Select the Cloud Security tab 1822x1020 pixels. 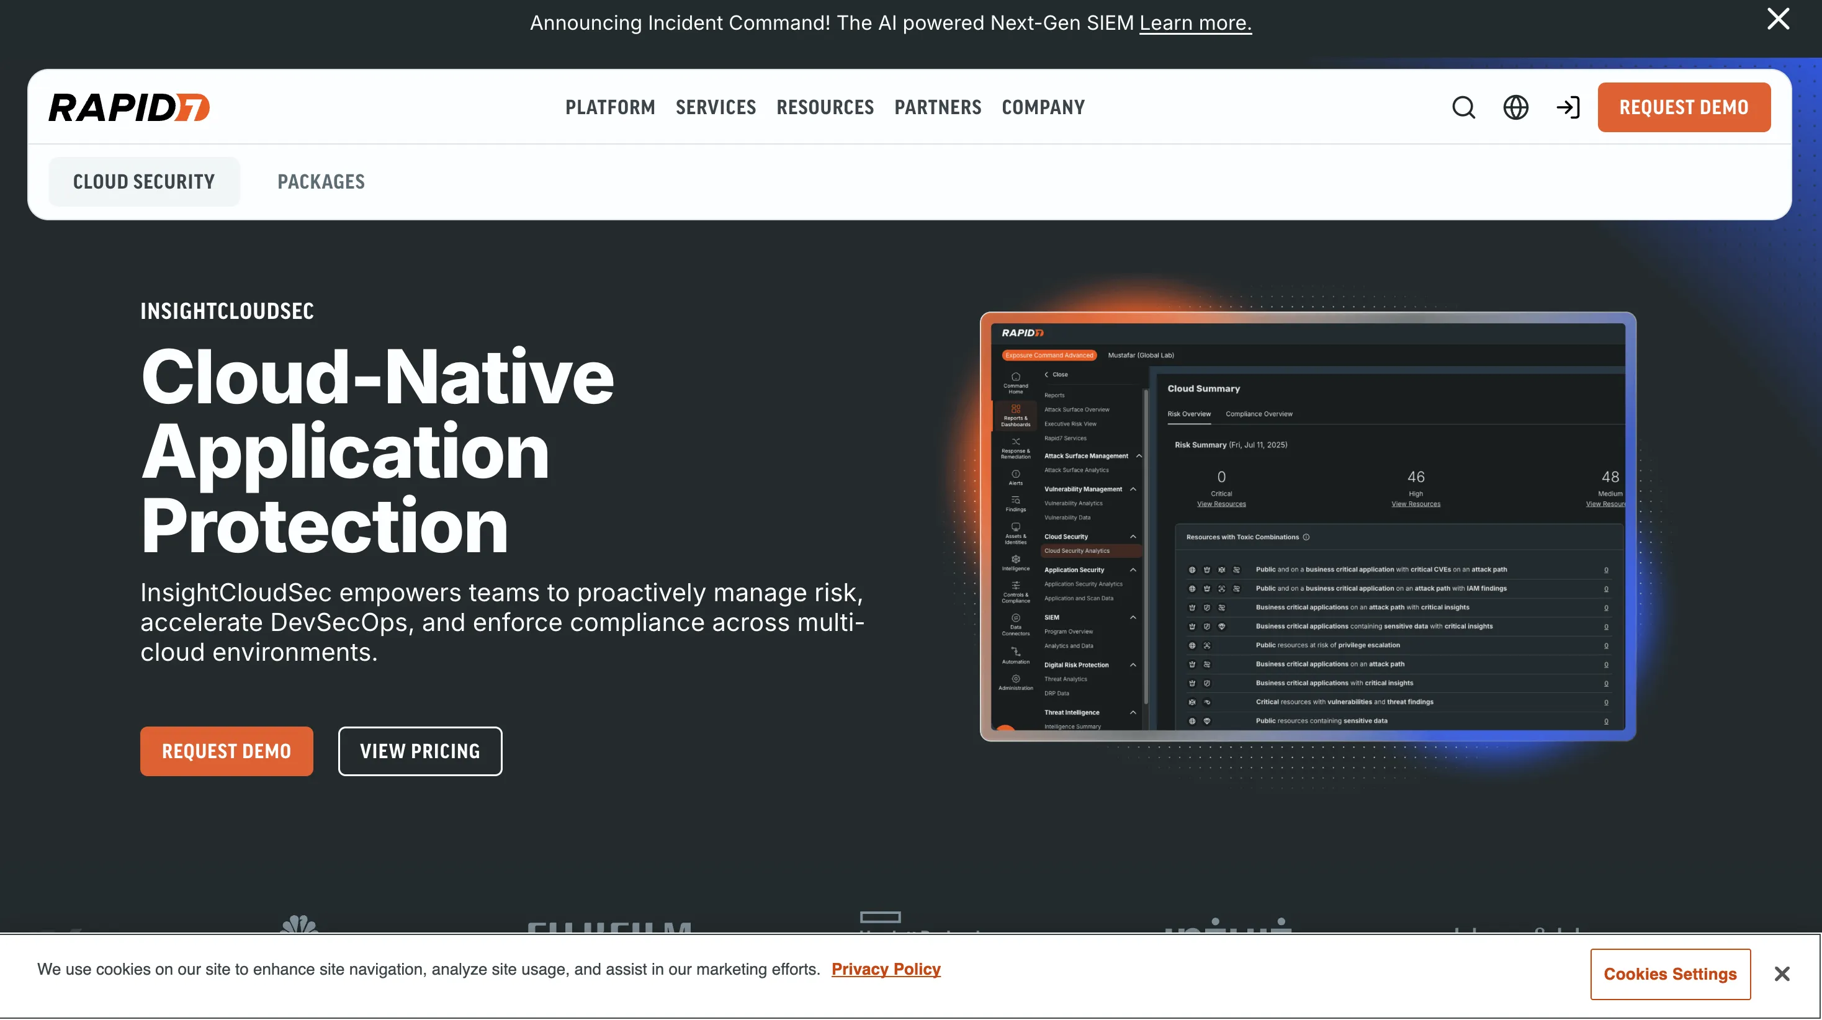click(143, 182)
